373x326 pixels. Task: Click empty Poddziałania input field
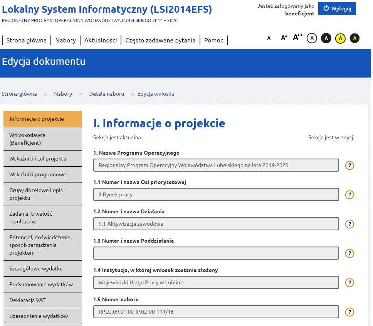pos(216,253)
